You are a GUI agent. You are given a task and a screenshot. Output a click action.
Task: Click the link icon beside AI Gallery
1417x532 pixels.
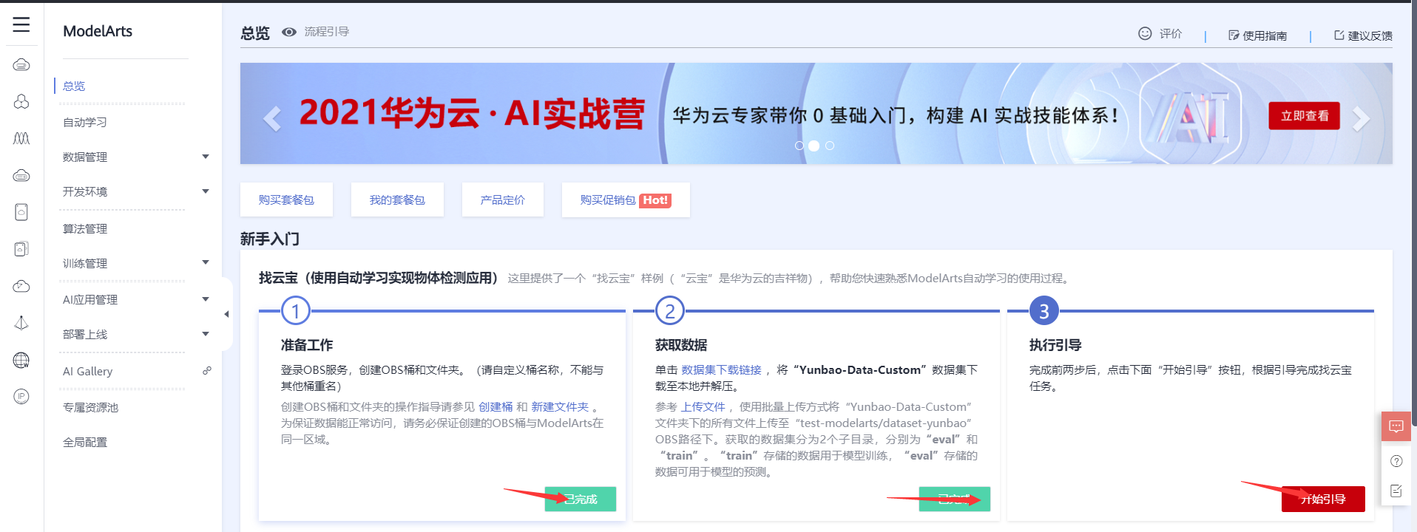pyautogui.click(x=207, y=371)
